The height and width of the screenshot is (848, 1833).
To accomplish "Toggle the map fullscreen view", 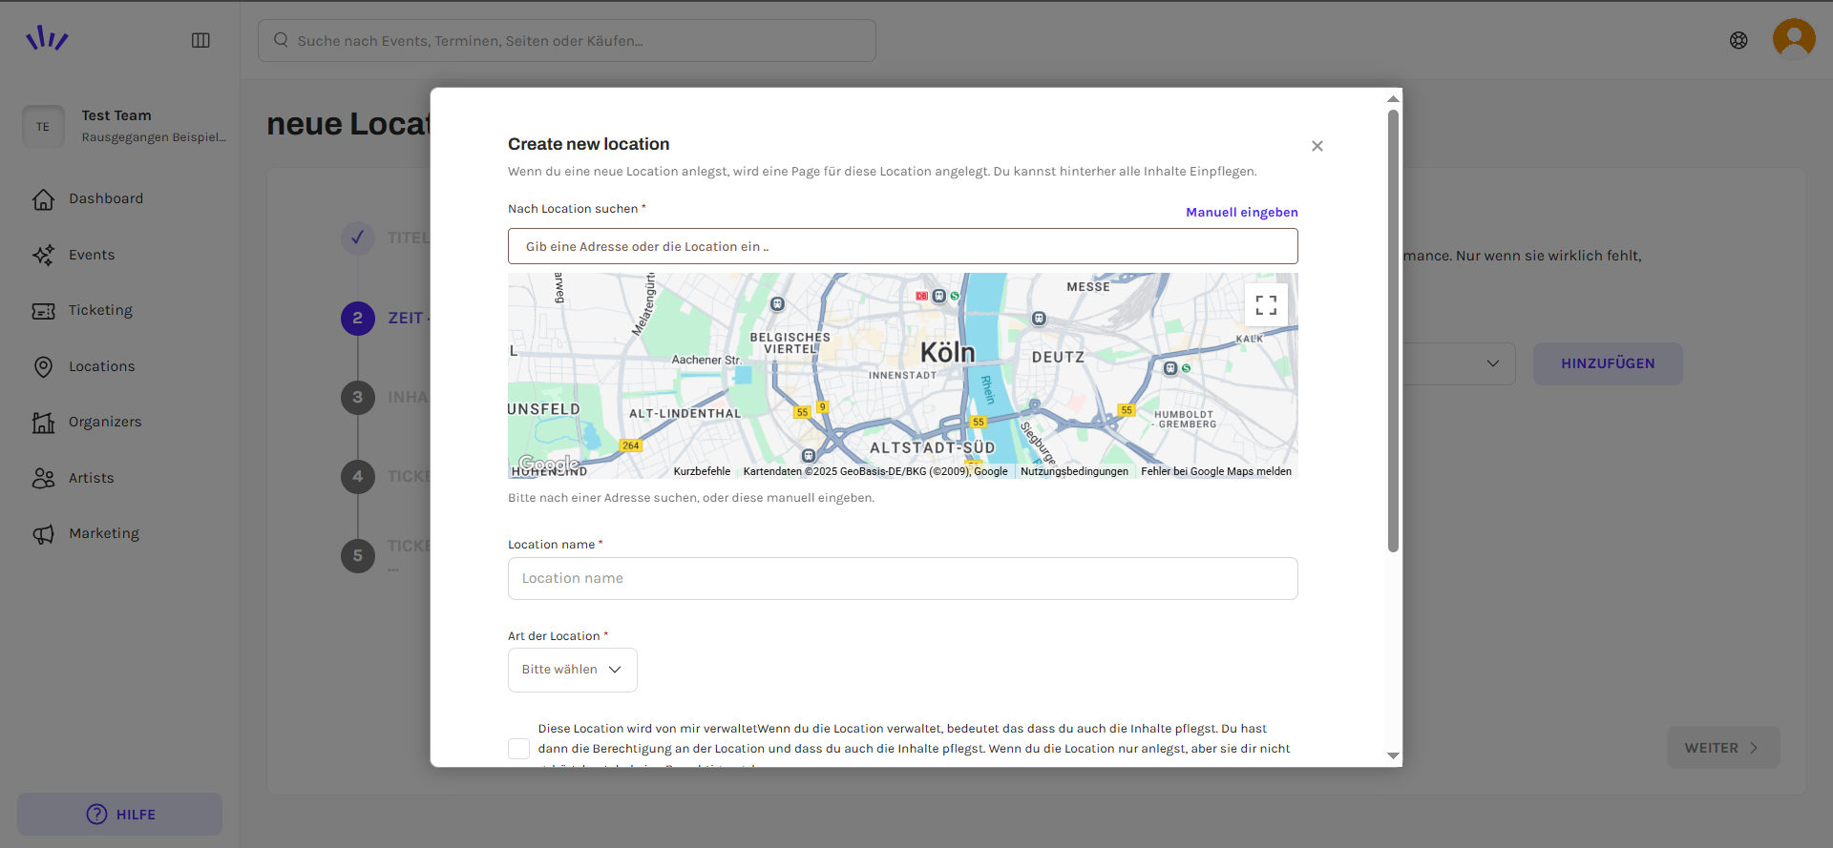I will pos(1266,305).
